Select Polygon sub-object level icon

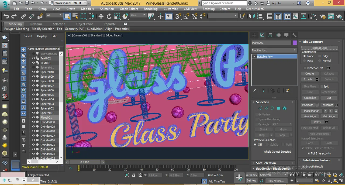(x=278, y=108)
